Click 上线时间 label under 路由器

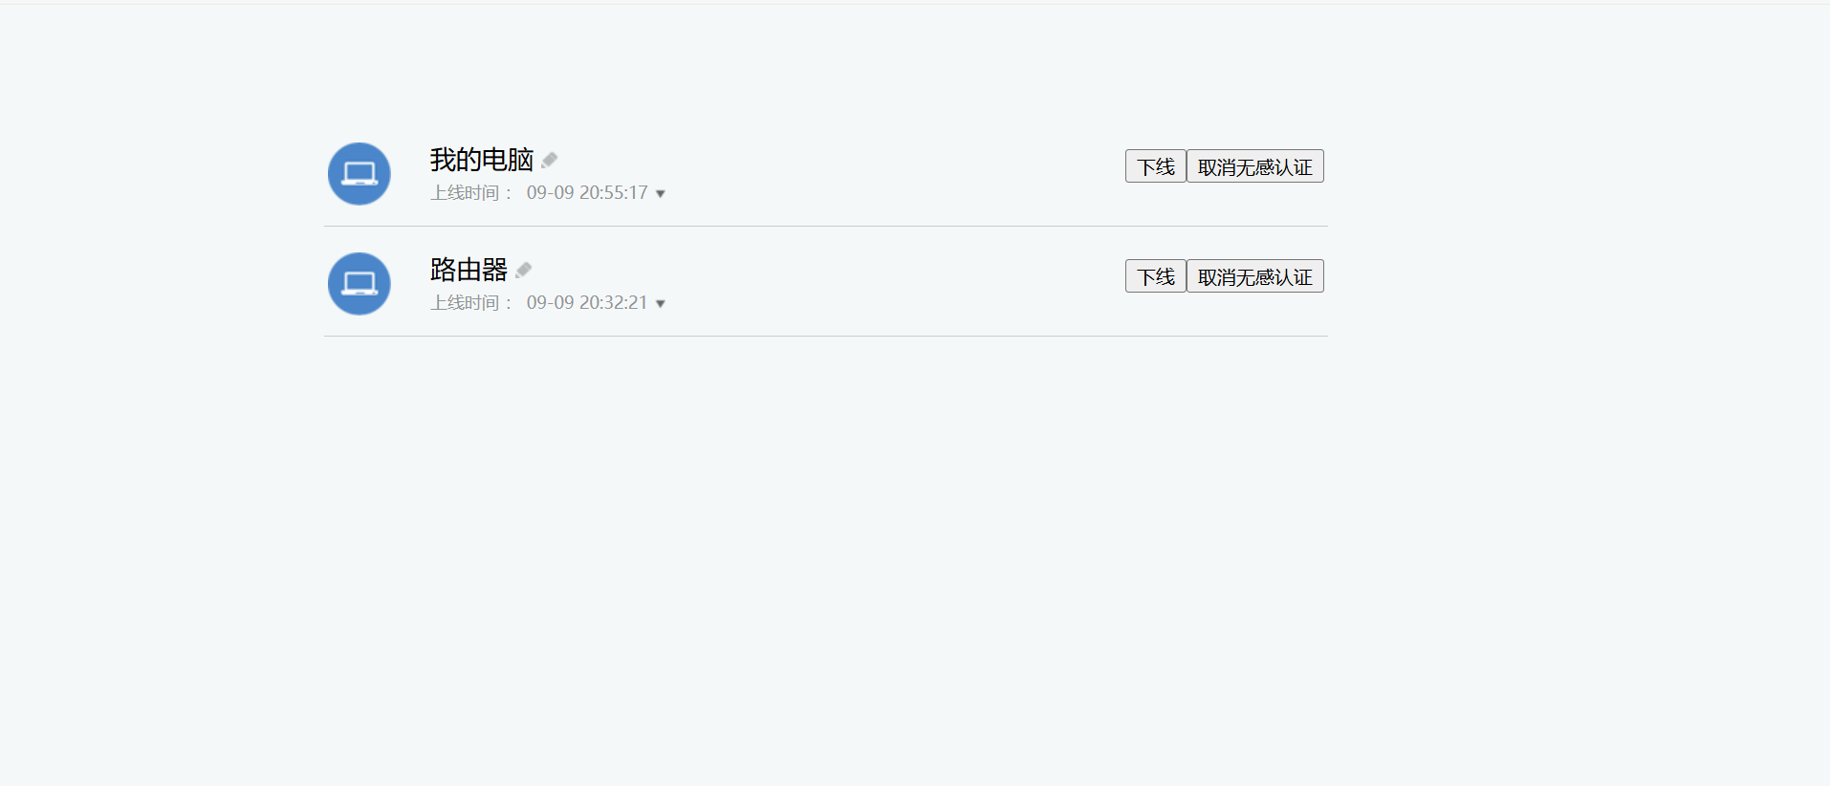pos(465,303)
